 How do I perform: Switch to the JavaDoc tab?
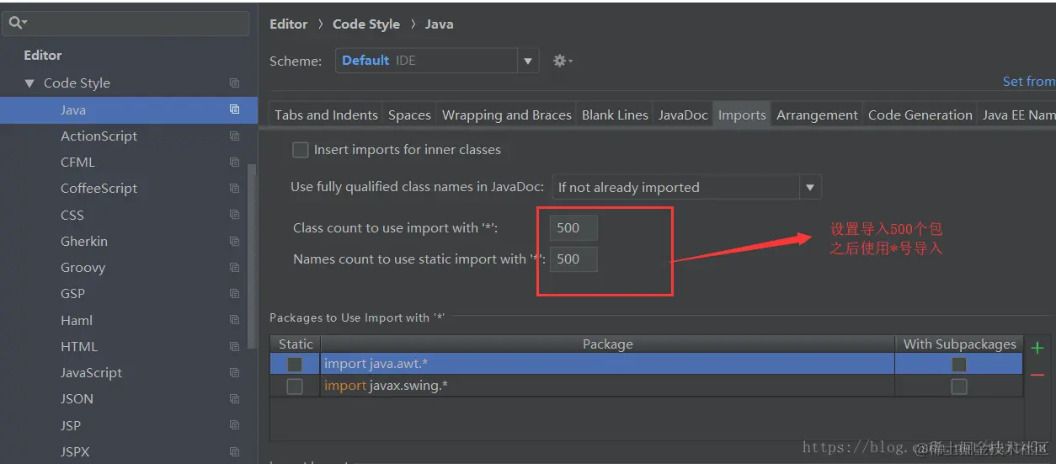(x=683, y=115)
